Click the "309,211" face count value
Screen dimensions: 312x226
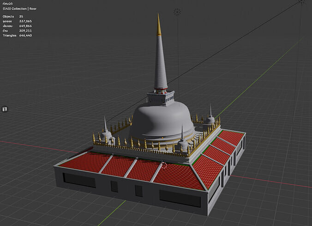coord(25,31)
